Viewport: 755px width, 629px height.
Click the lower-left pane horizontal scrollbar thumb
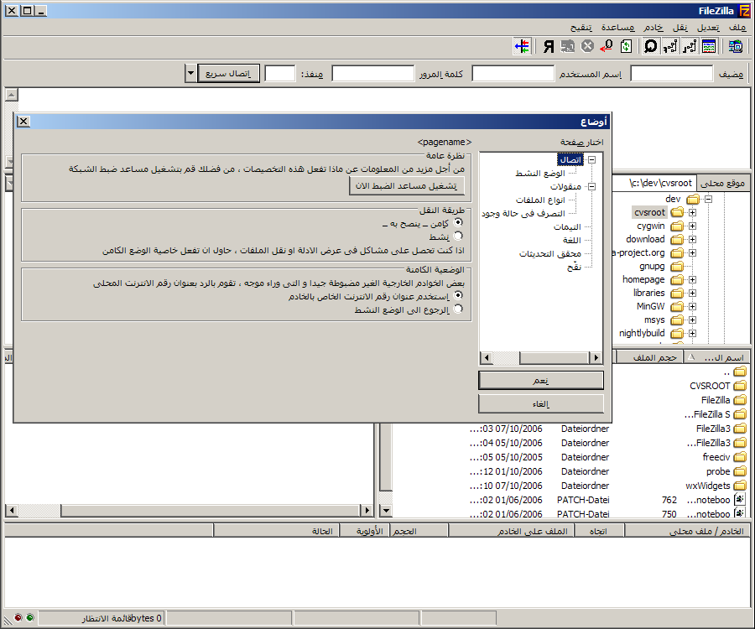(x=211, y=510)
